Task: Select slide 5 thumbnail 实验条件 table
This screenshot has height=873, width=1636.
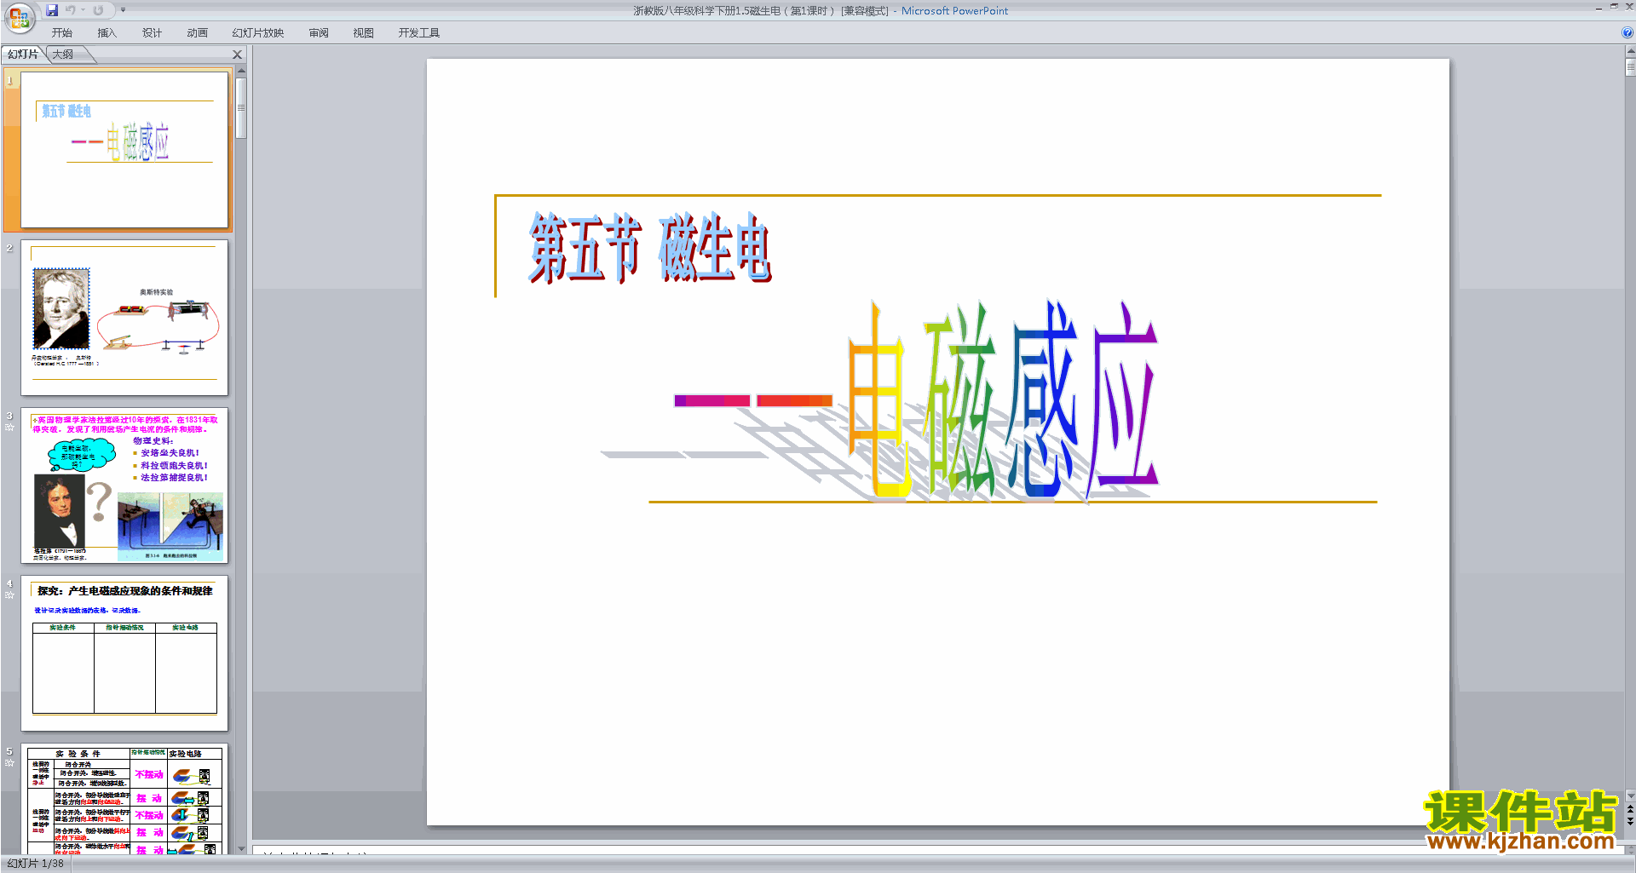Action: point(124,799)
